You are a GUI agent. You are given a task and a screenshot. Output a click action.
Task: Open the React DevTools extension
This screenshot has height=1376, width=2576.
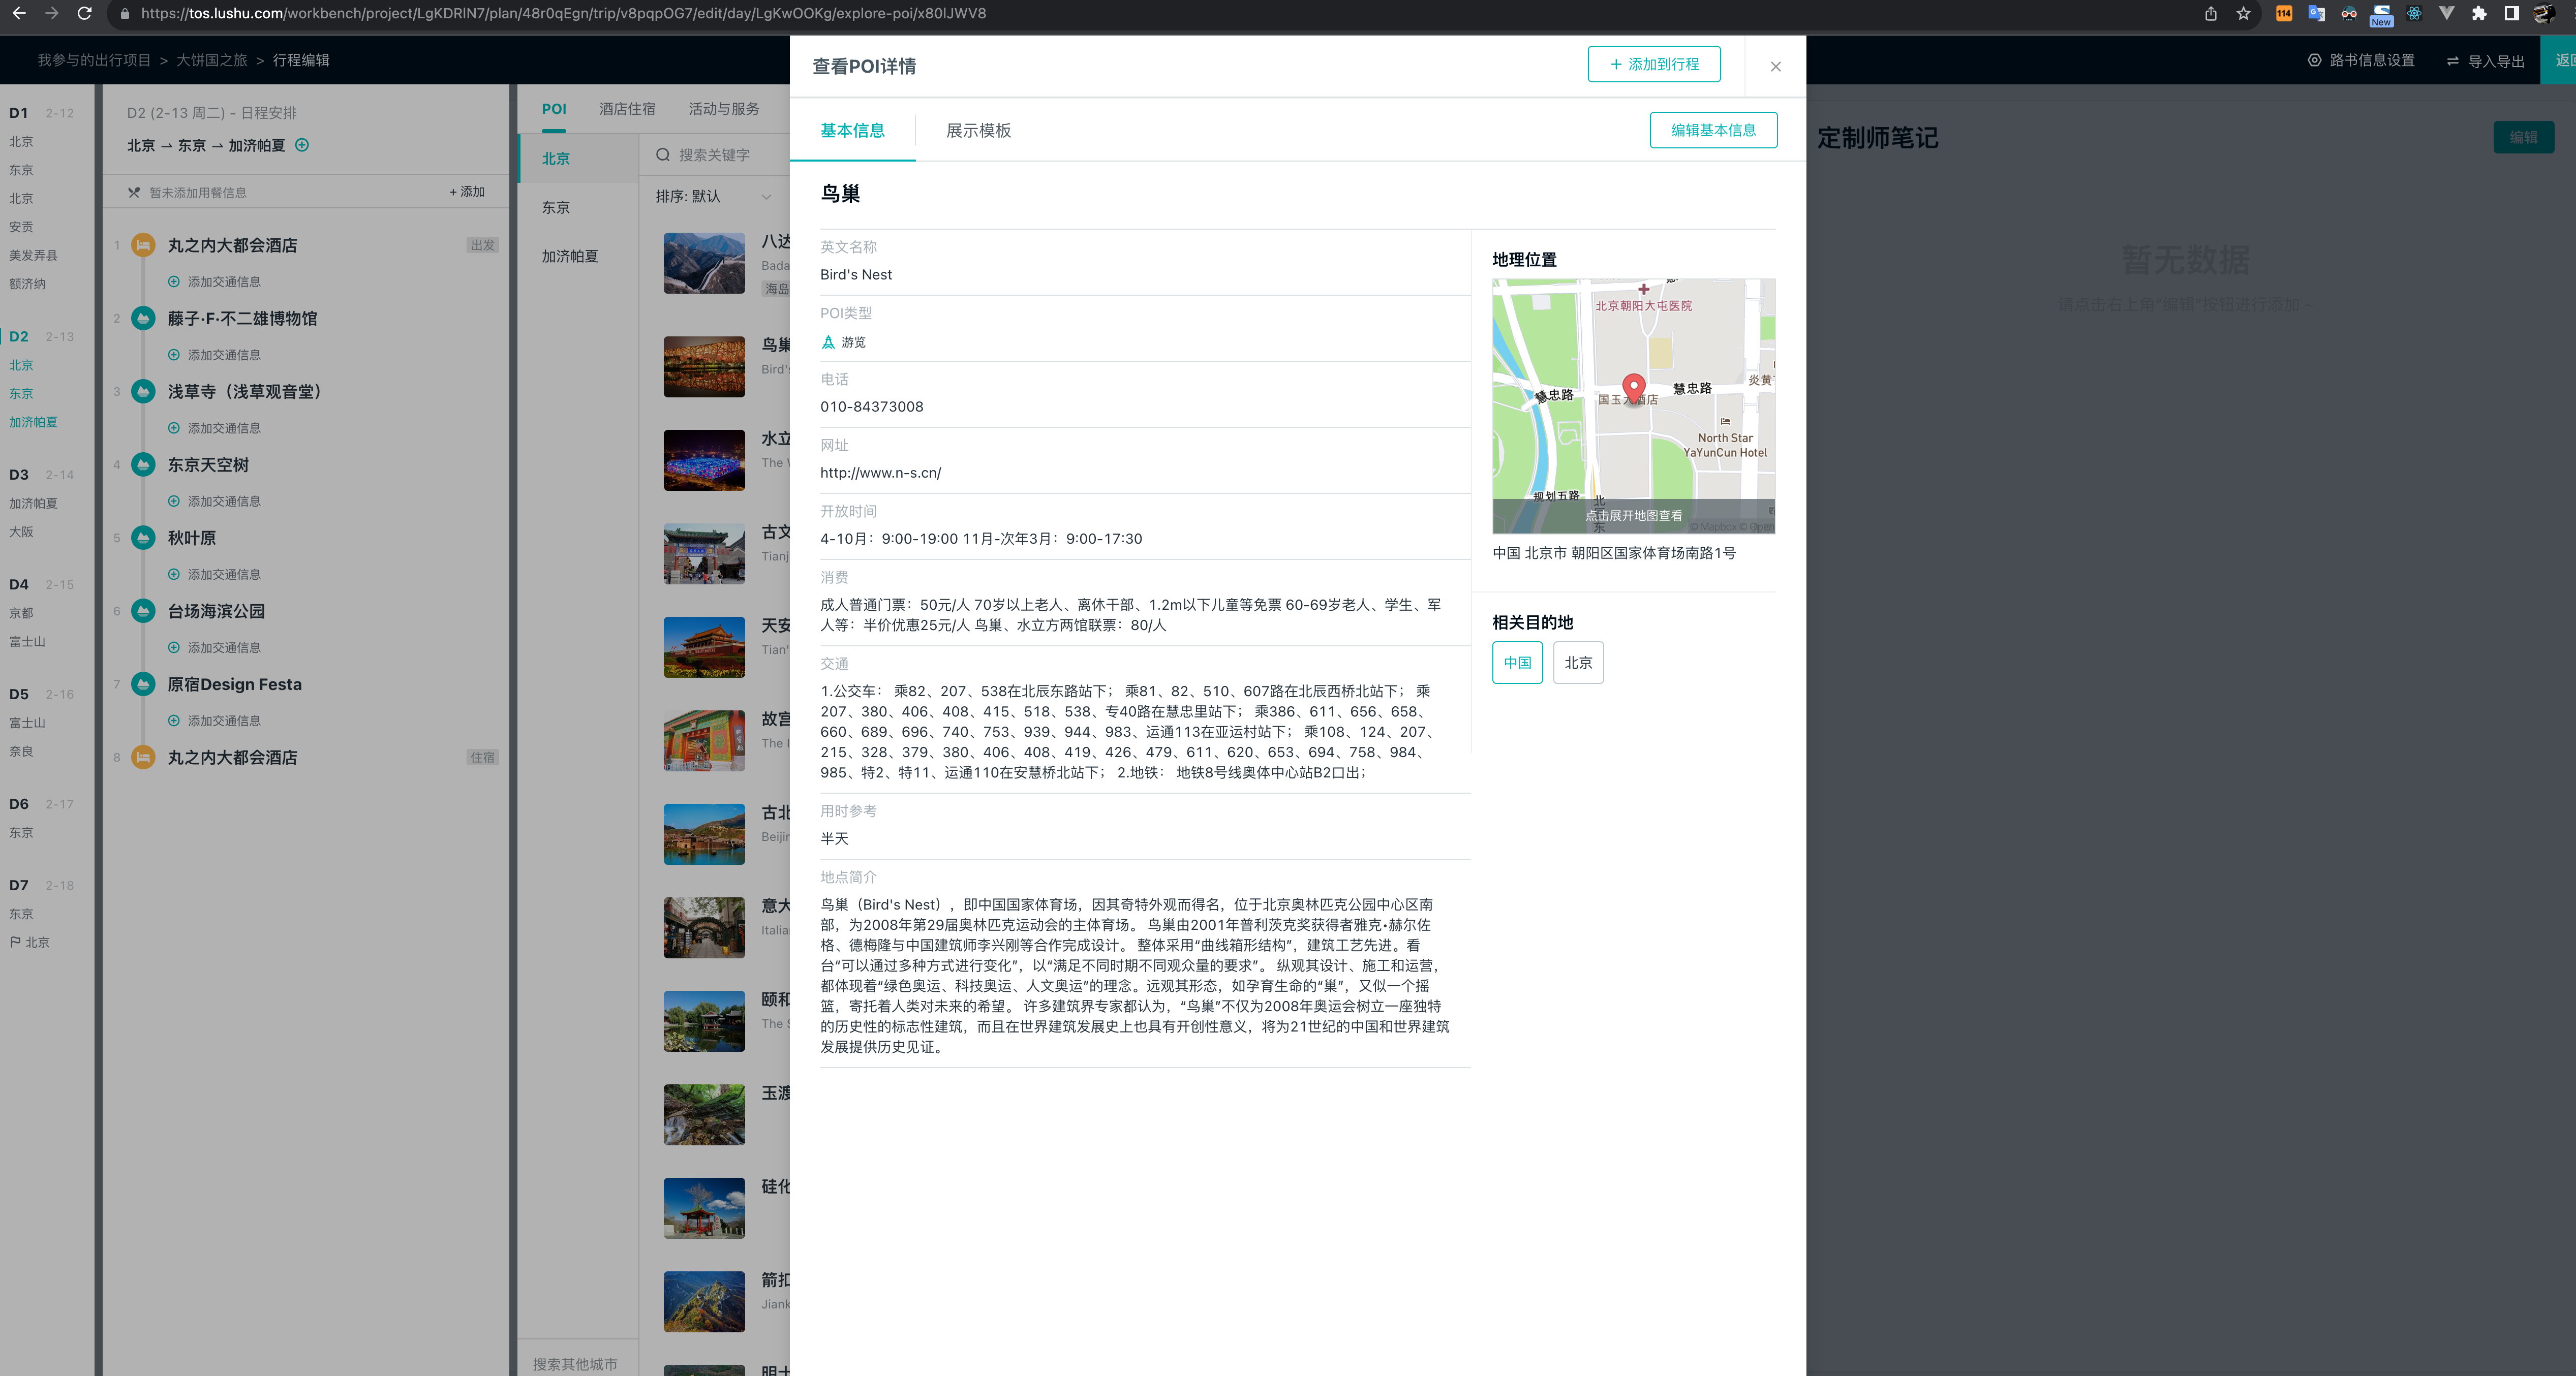click(2414, 13)
